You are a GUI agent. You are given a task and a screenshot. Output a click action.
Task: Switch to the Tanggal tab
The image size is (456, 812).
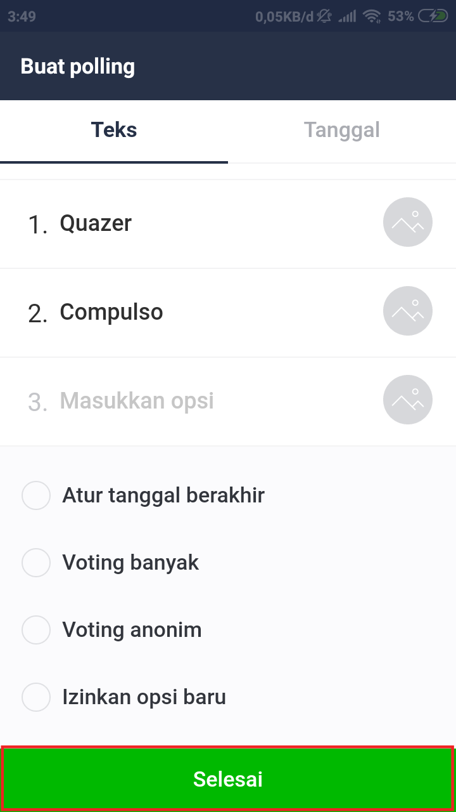coord(342,130)
